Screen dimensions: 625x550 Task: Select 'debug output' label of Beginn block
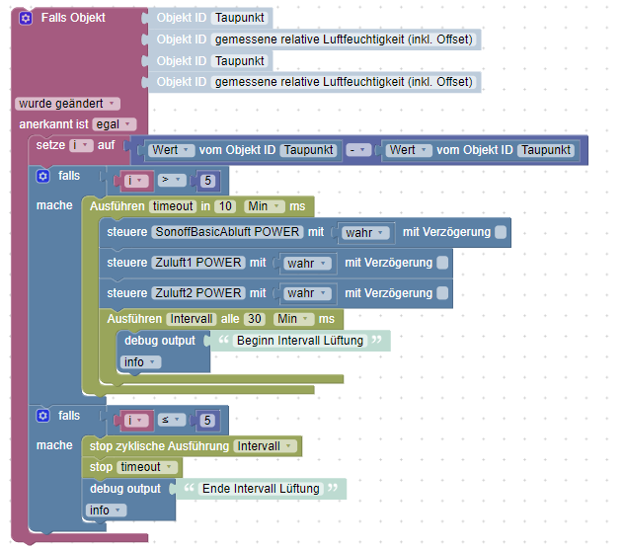click(x=160, y=341)
